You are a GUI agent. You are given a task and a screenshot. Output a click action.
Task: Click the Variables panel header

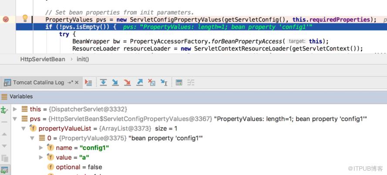(193, 96)
